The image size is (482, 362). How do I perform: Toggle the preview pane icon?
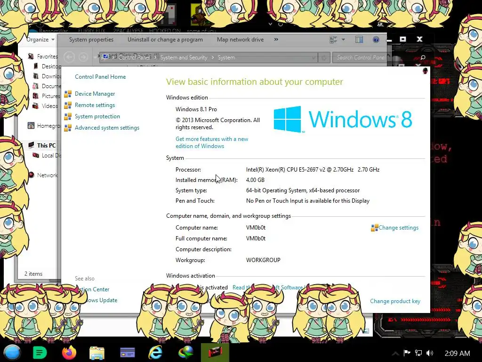[x=359, y=40]
